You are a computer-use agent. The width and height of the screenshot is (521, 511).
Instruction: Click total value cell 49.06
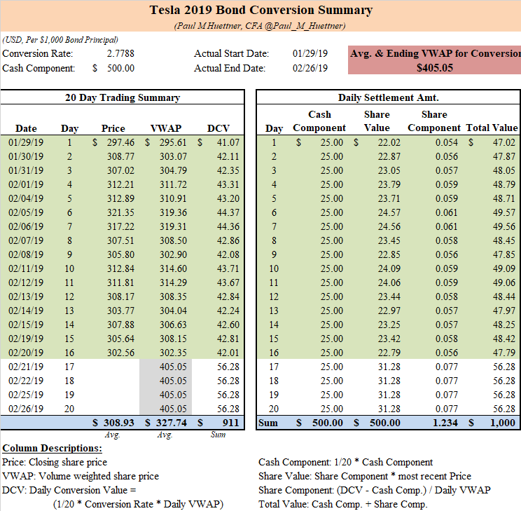[x=504, y=282]
